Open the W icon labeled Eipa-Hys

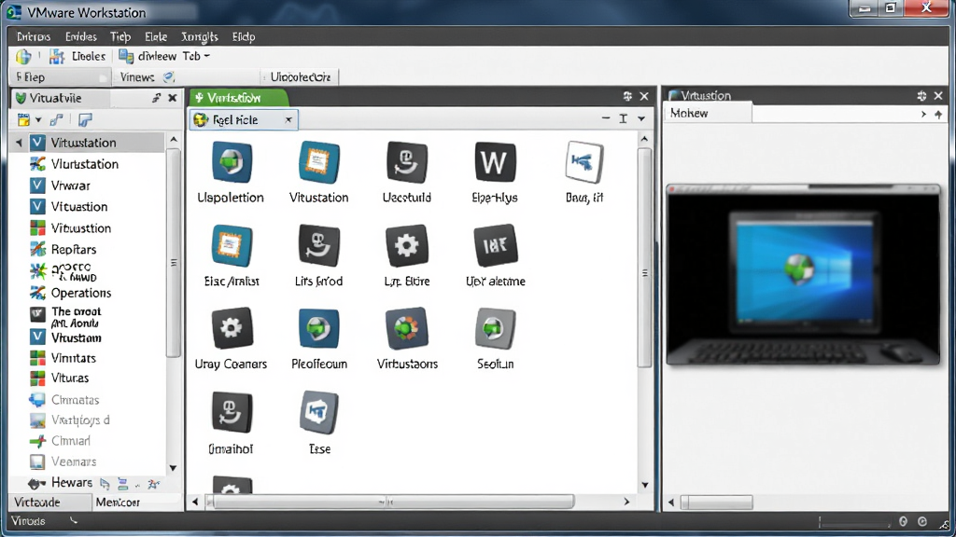[x=495, y=162]
